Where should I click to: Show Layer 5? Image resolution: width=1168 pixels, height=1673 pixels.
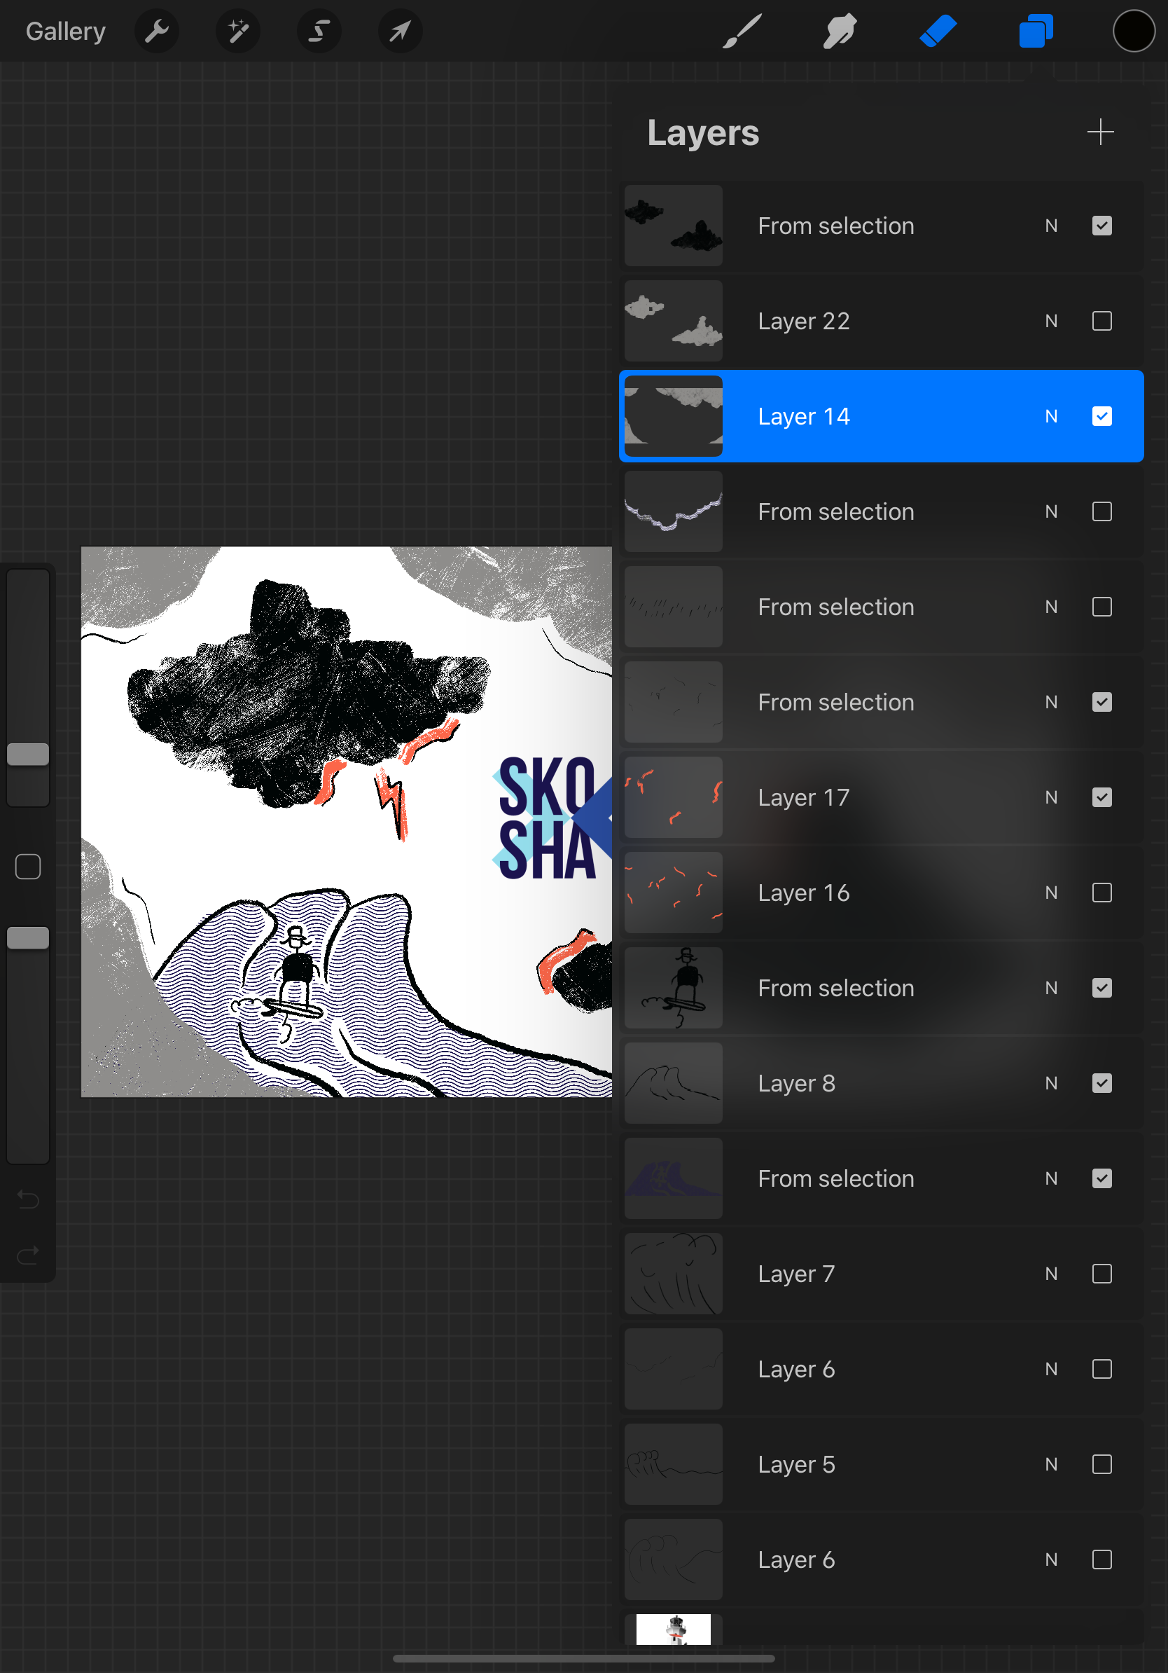[x=1101, y=1465]
